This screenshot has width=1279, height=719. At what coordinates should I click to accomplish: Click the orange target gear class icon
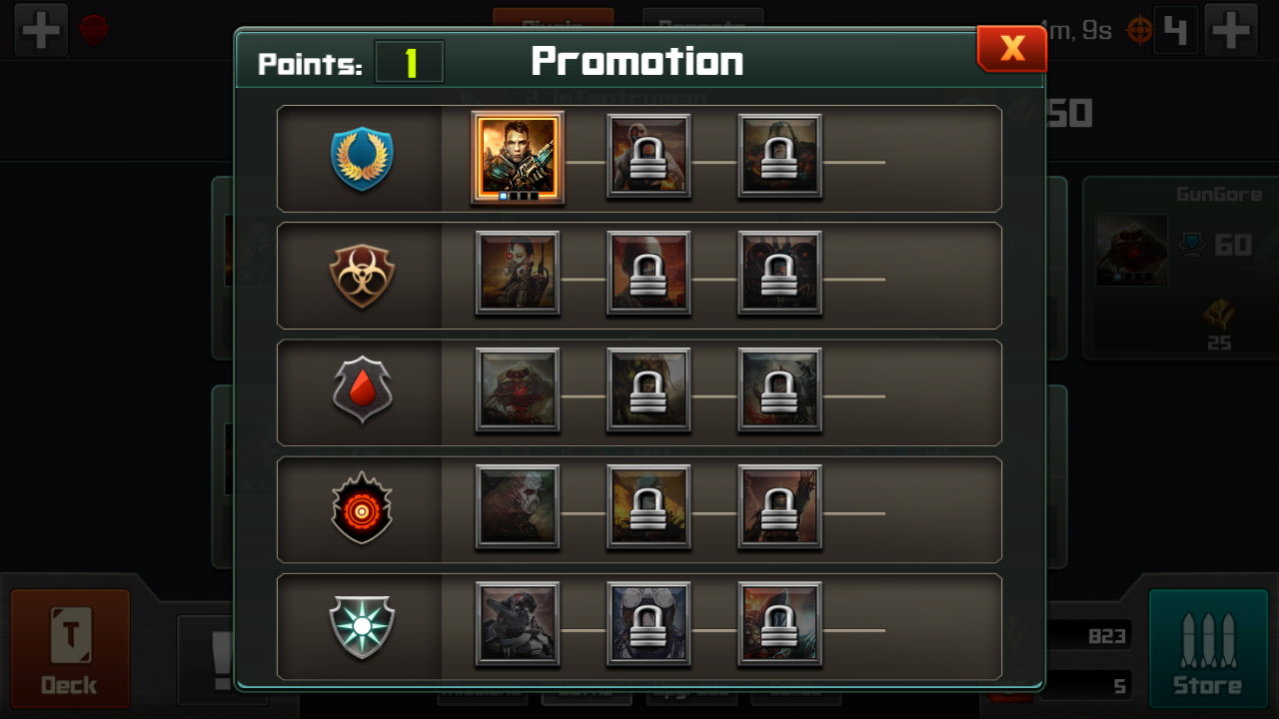pyautogui.click(x=362, y=508)
